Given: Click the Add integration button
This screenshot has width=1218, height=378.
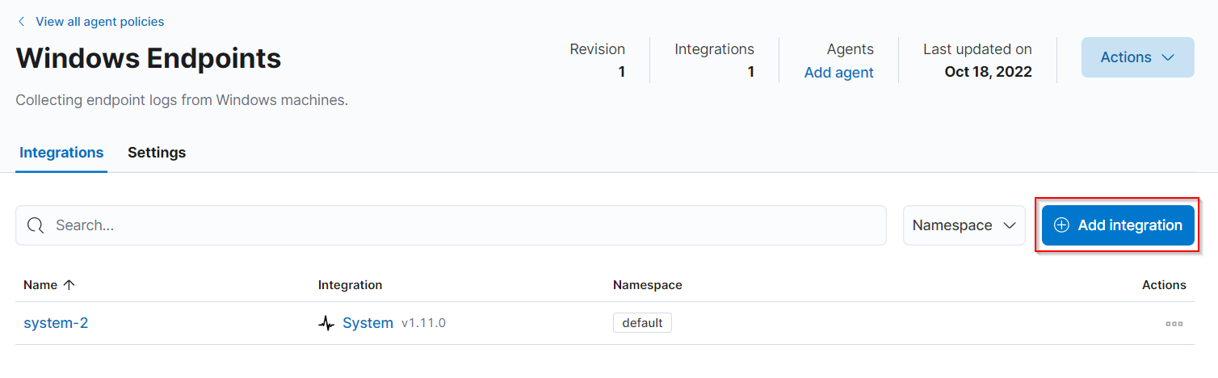Looking at the screenshot, I should click(1118, 225).
